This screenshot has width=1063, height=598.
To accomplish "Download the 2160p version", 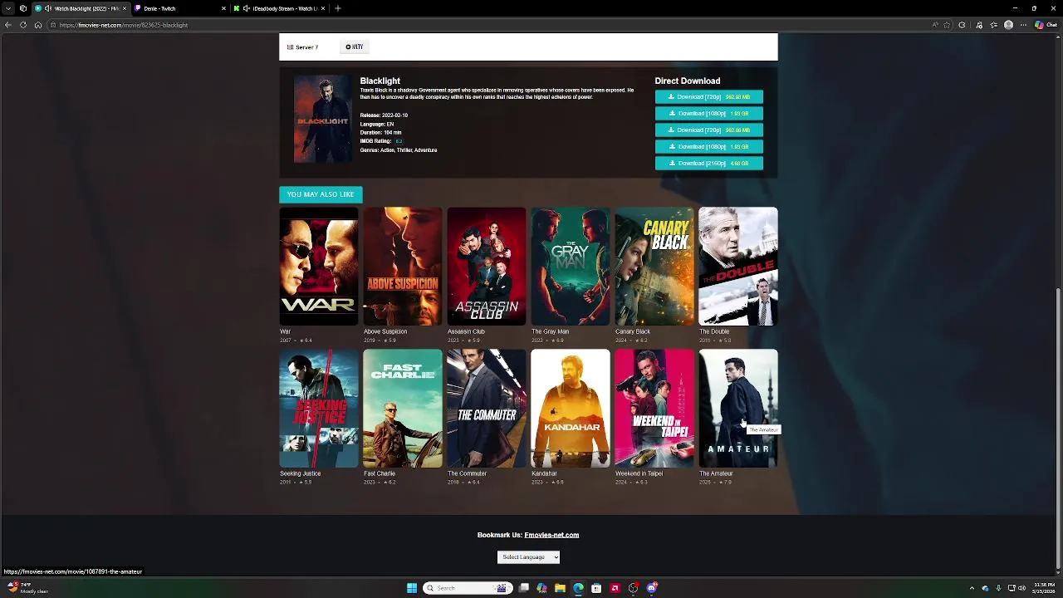I will (709, 164).
